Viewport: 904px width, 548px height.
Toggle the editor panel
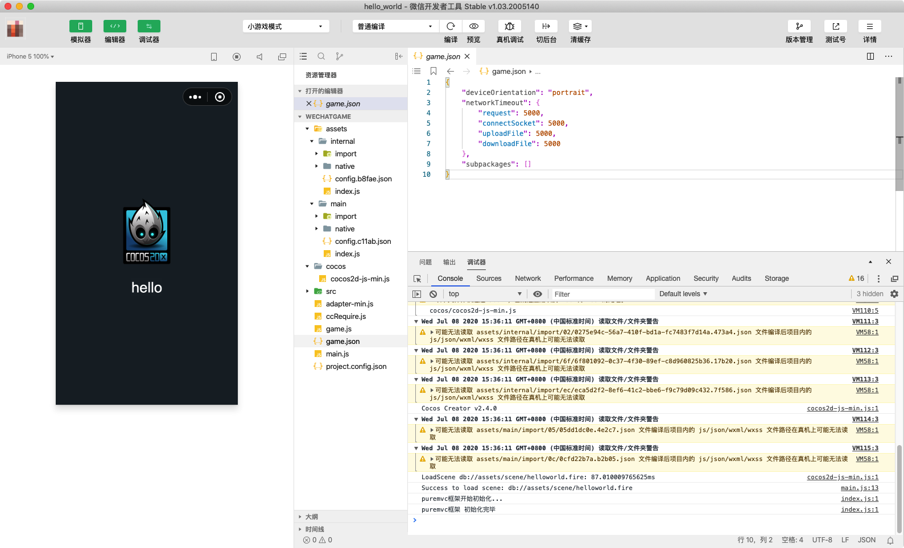pos(115,26)
